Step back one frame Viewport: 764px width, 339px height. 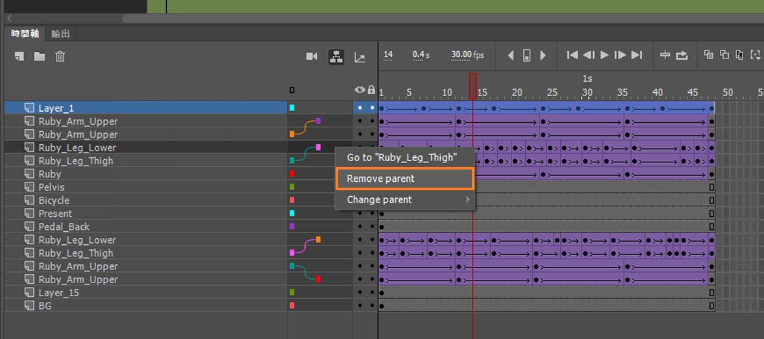[x=589, y=55]
